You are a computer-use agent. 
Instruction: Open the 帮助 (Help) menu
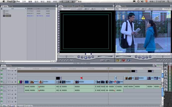80,1
